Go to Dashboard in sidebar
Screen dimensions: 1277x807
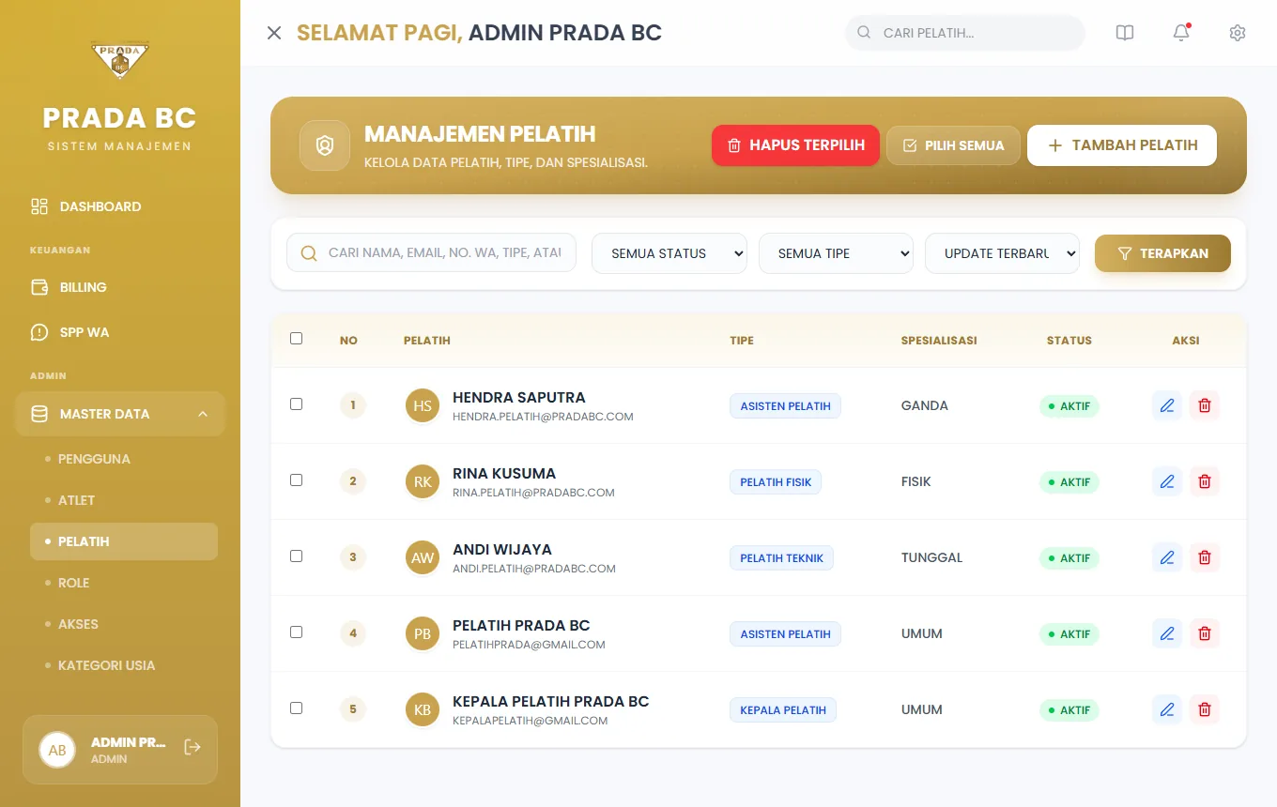[x=120, y=206]
